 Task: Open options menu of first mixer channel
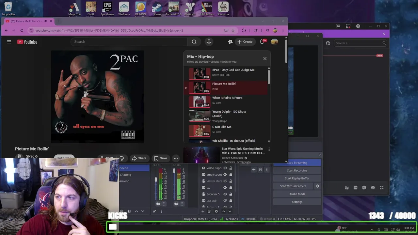pos(164,204)
